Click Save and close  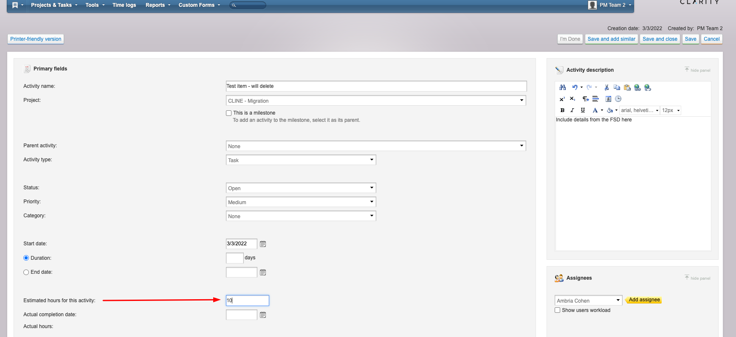(660, 39)
